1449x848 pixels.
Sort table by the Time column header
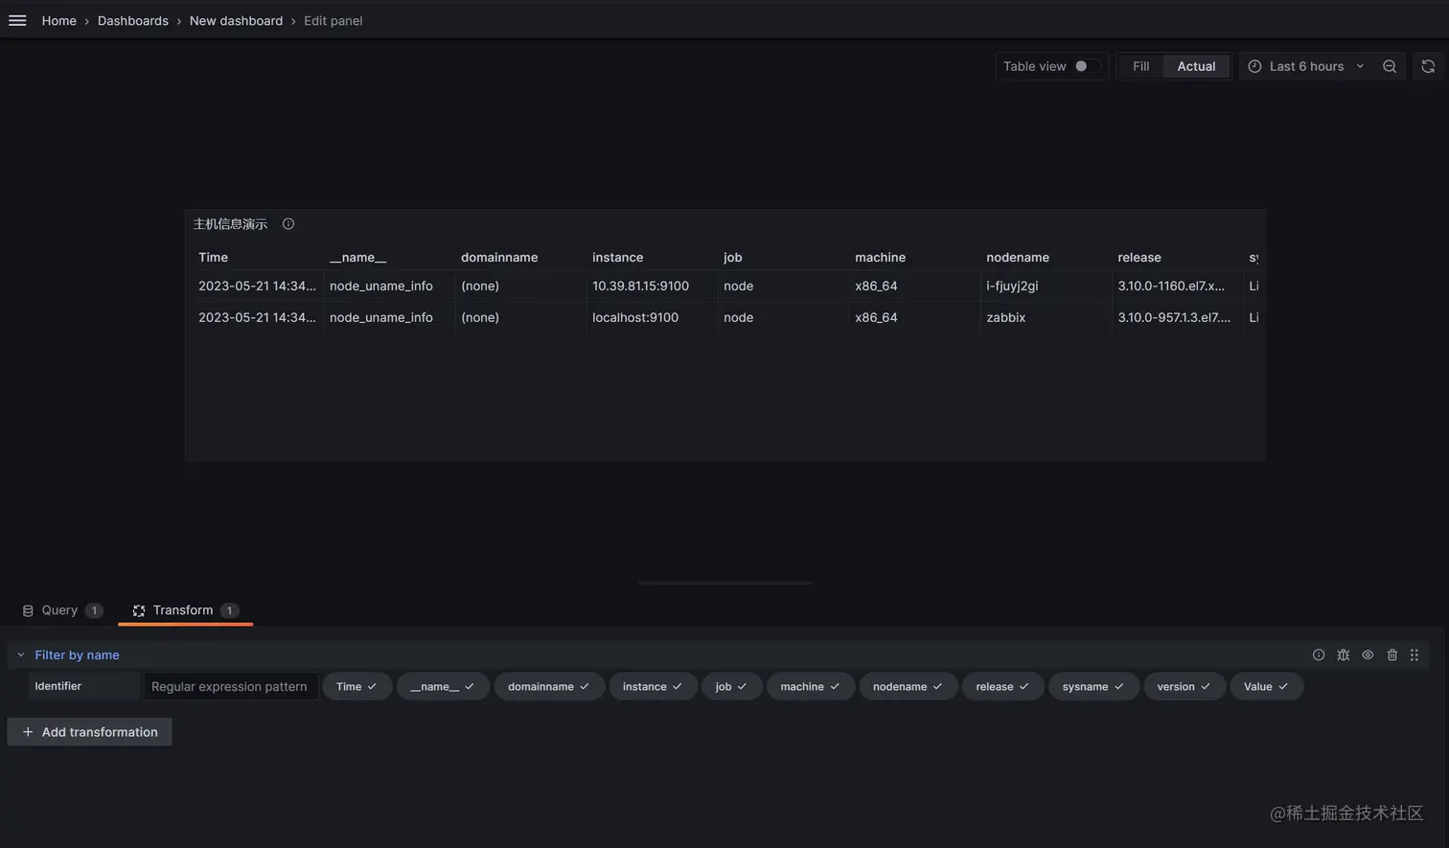[214, 258]
